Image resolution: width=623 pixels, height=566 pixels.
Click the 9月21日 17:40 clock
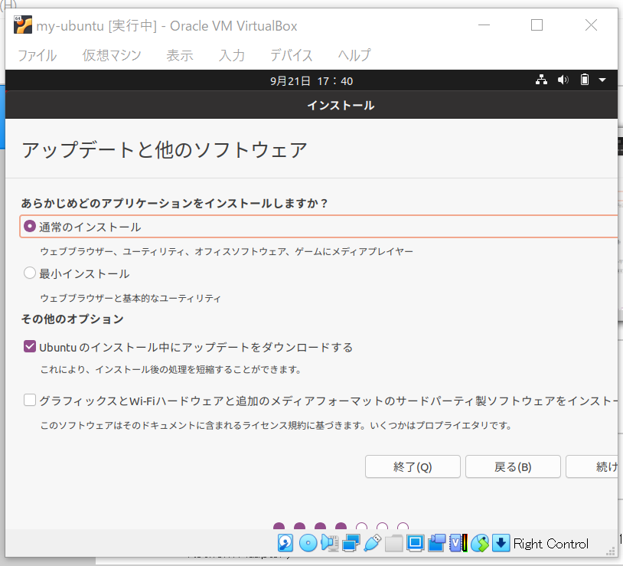(311, 81)
